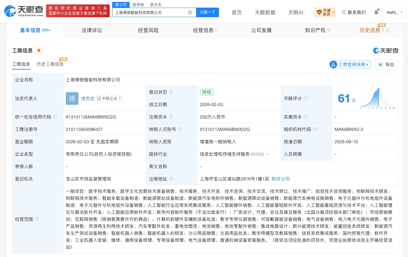Open 天眼AI in the top navigation
Viewport: 408px width, 257px height.
tap(296, 12)
